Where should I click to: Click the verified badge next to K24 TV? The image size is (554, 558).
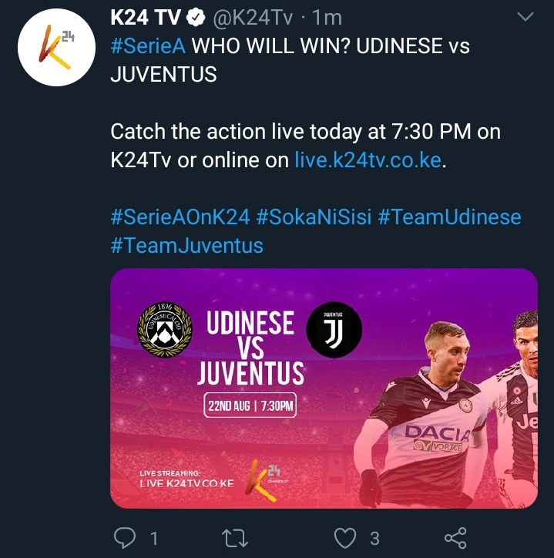(196, 17)
